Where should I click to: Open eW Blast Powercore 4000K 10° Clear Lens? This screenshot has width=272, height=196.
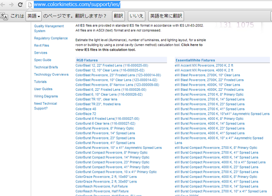(x=208, y=85)
